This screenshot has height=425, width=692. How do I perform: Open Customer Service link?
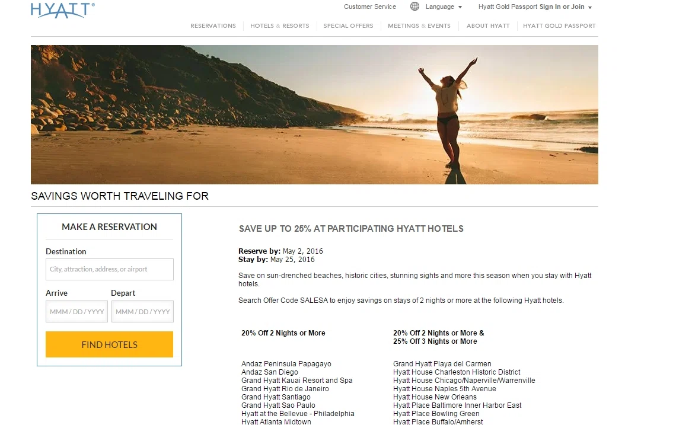pyautogui.click(x=370, y=7)
